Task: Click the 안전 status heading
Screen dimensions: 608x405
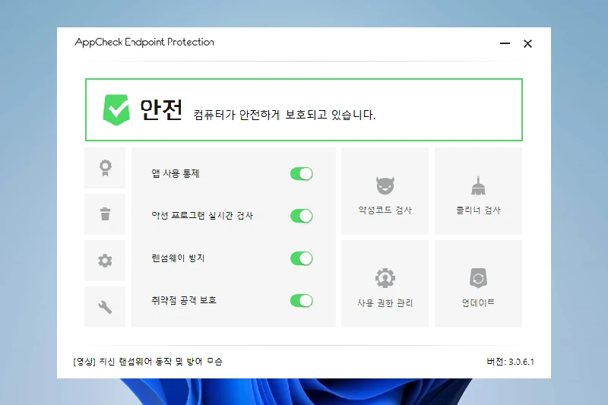Action: (161, 109)
